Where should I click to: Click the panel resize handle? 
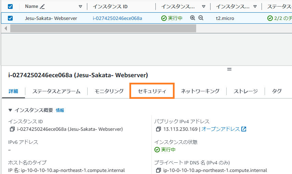pos(229,69)
